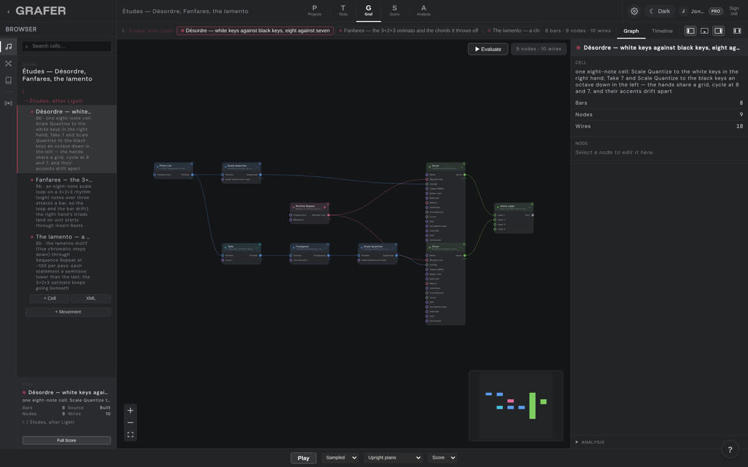Zoom out on the graph canvas
The height and width of the screenshot is (467, 748).
pos(130,423)
